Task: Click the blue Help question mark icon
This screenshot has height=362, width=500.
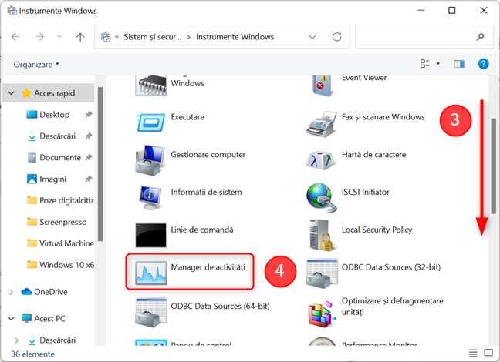Action: click(484, 64)
